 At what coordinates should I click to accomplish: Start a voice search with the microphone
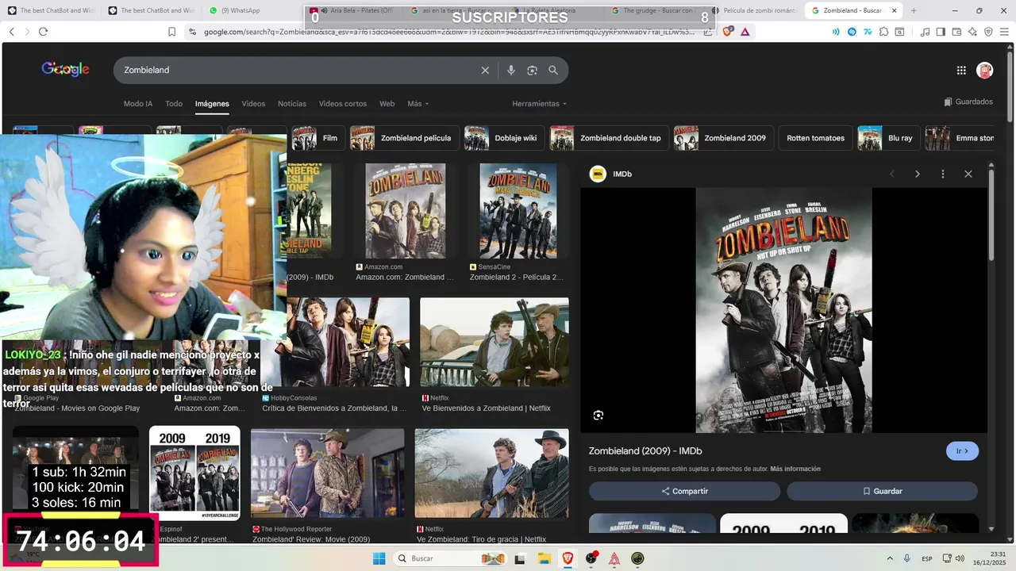point(511,70)
